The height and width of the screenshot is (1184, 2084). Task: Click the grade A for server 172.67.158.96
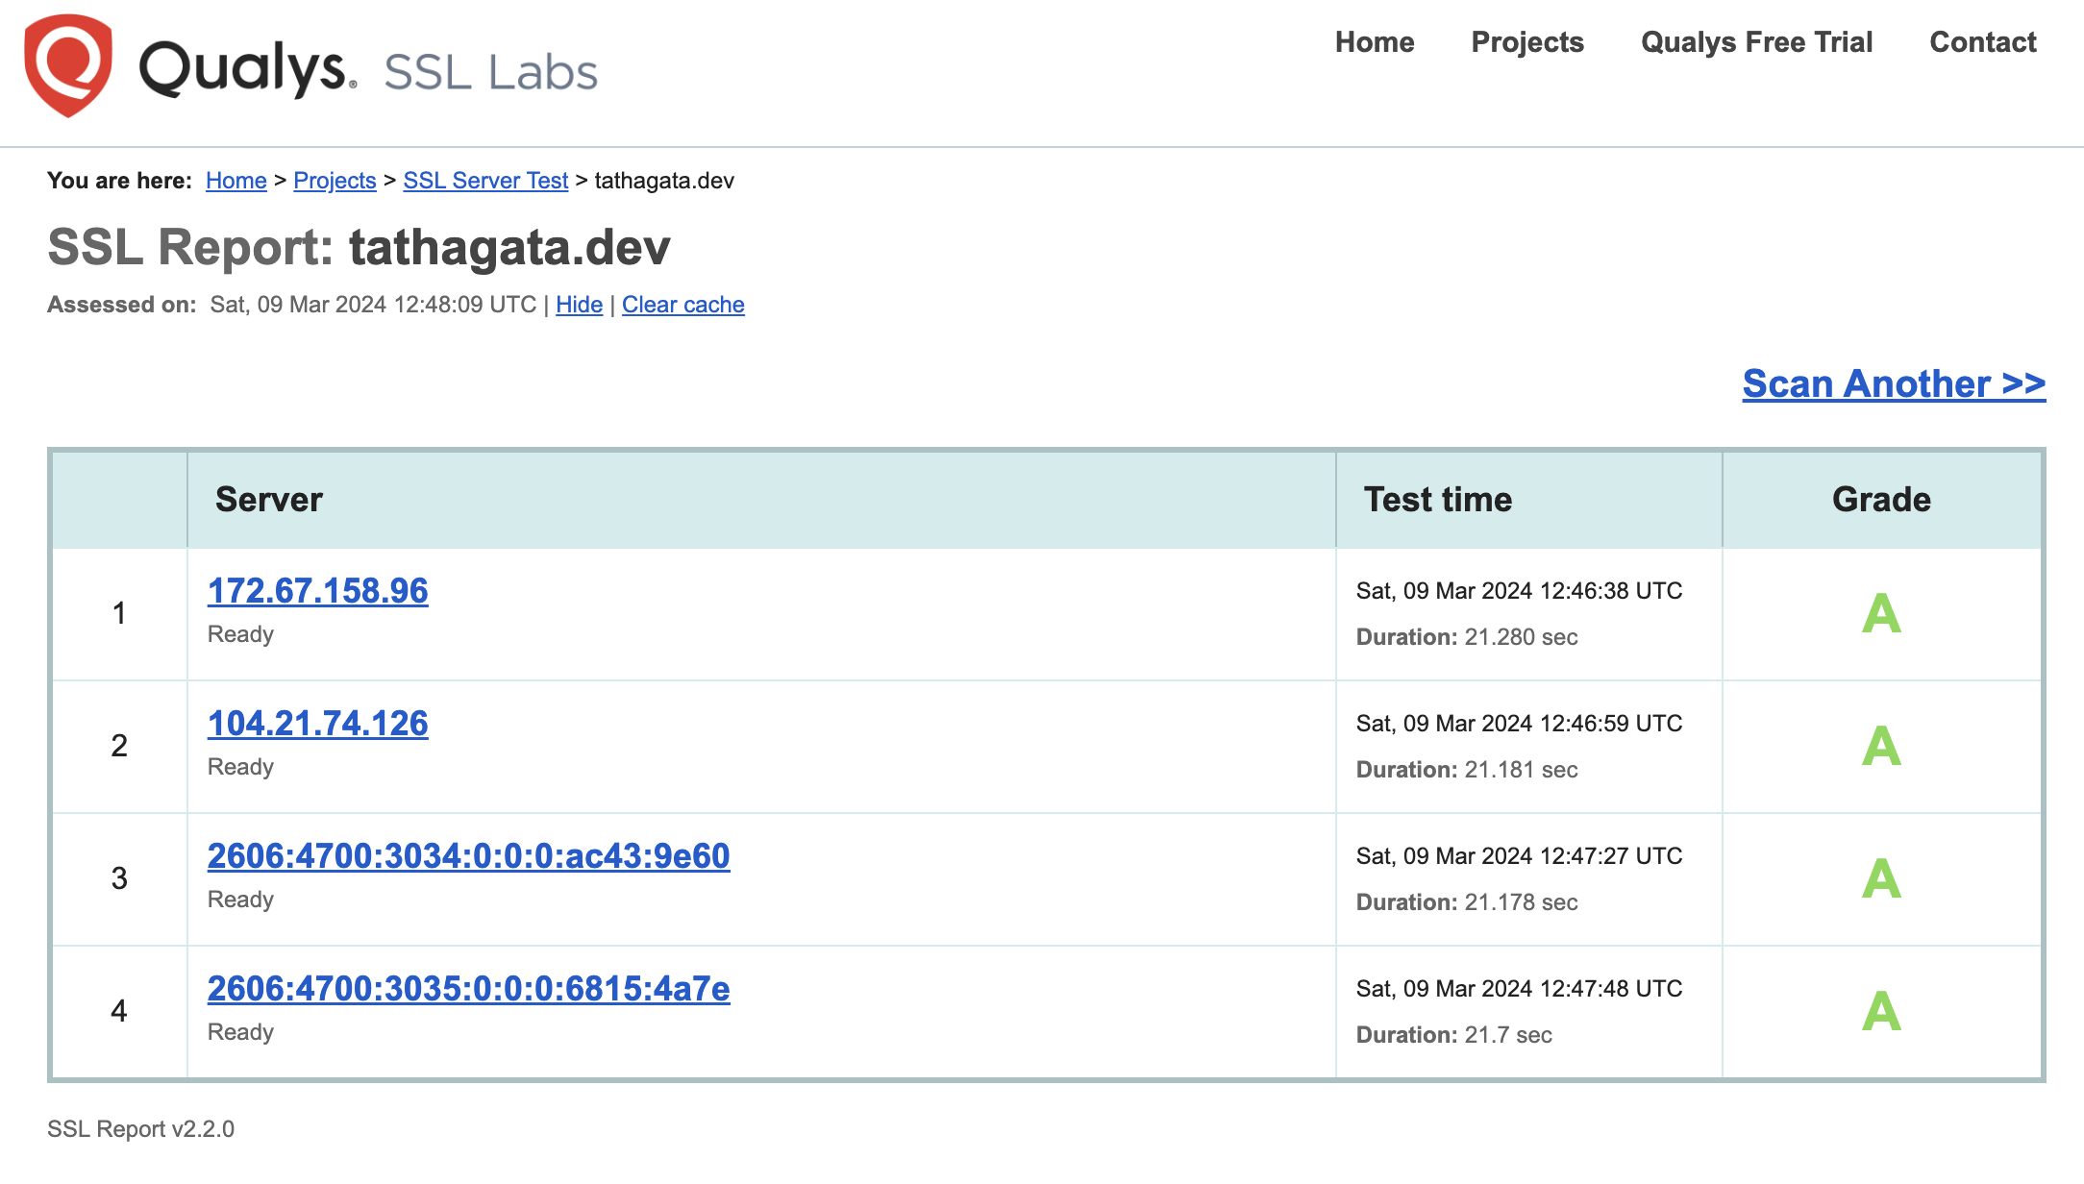pyautogui.click(x=1881, y=614)
